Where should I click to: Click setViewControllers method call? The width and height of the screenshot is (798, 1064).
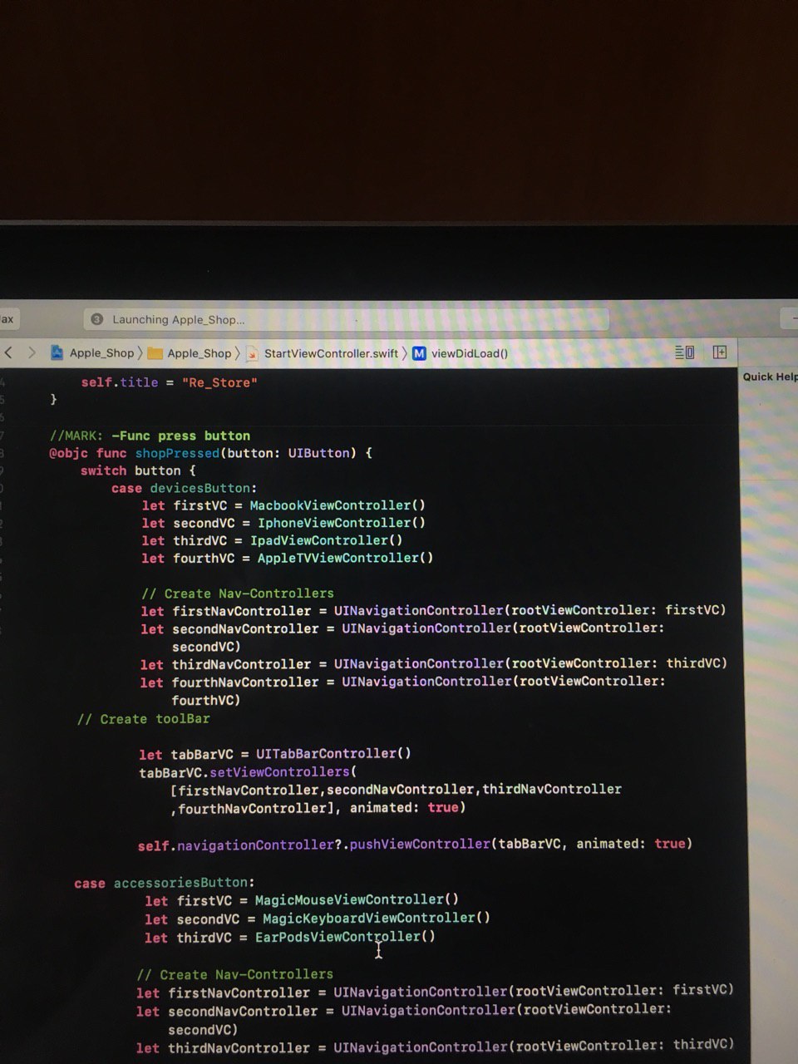[278, 772]
